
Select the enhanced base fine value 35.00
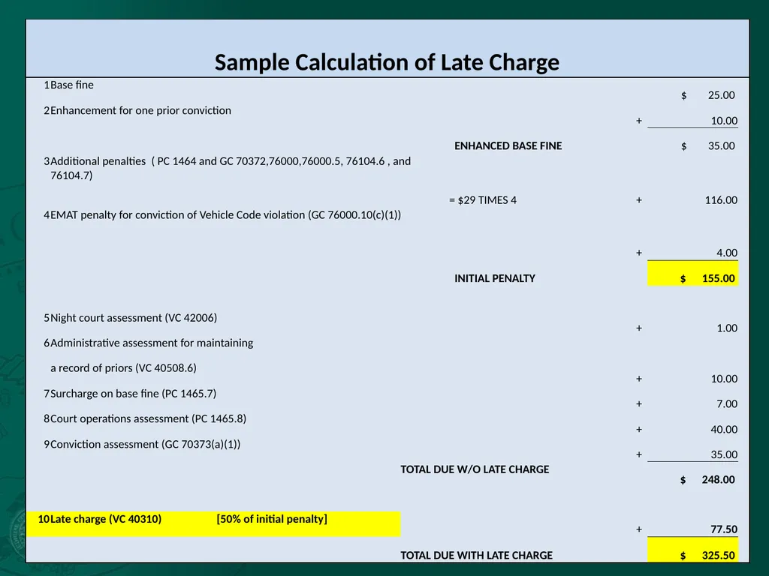tap(721, 146)
